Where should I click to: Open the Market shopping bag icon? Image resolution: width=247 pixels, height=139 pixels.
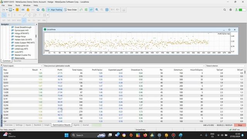(x=28, y=10)
